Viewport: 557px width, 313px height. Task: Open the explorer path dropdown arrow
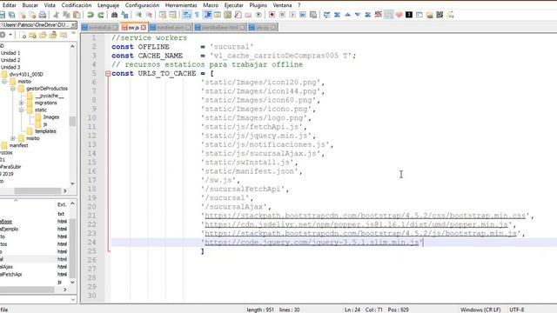coord(73,25)
